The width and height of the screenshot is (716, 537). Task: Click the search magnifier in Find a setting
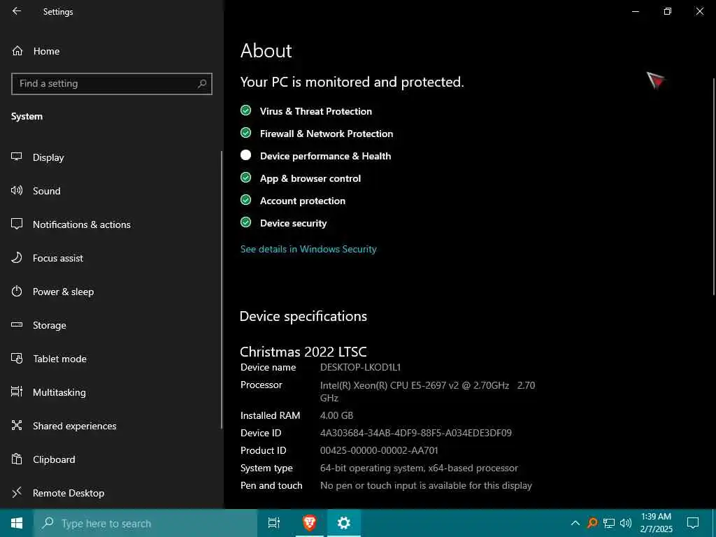point(202,84)
